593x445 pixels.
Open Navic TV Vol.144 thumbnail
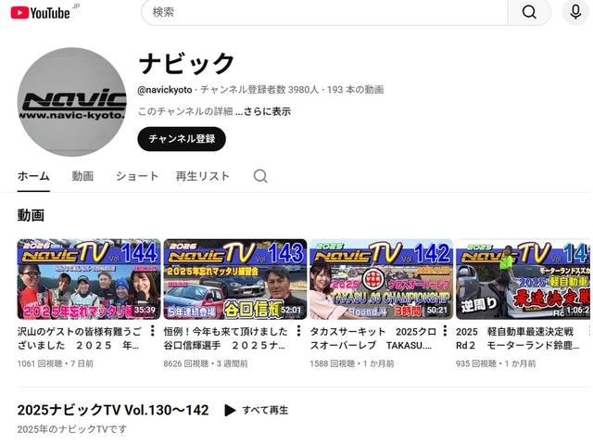[89, 279]
